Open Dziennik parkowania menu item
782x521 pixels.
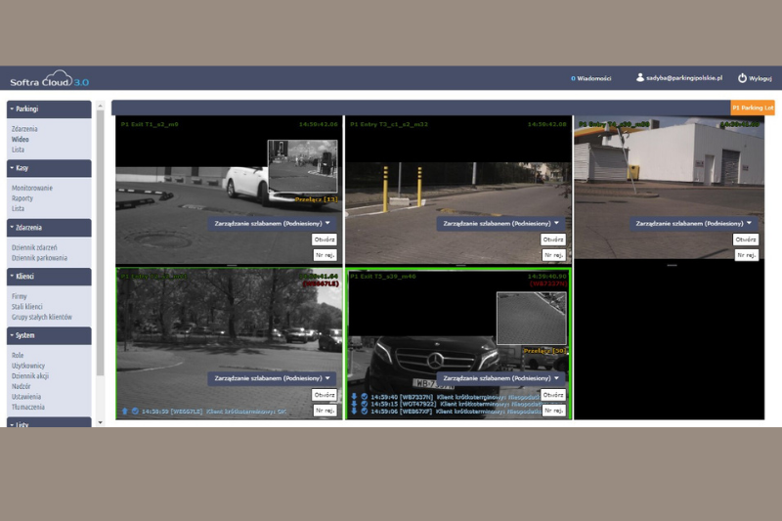40,257
